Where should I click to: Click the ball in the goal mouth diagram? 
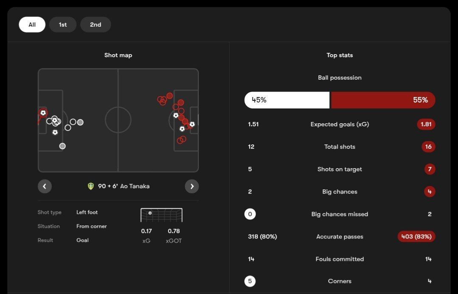(150, 213)
